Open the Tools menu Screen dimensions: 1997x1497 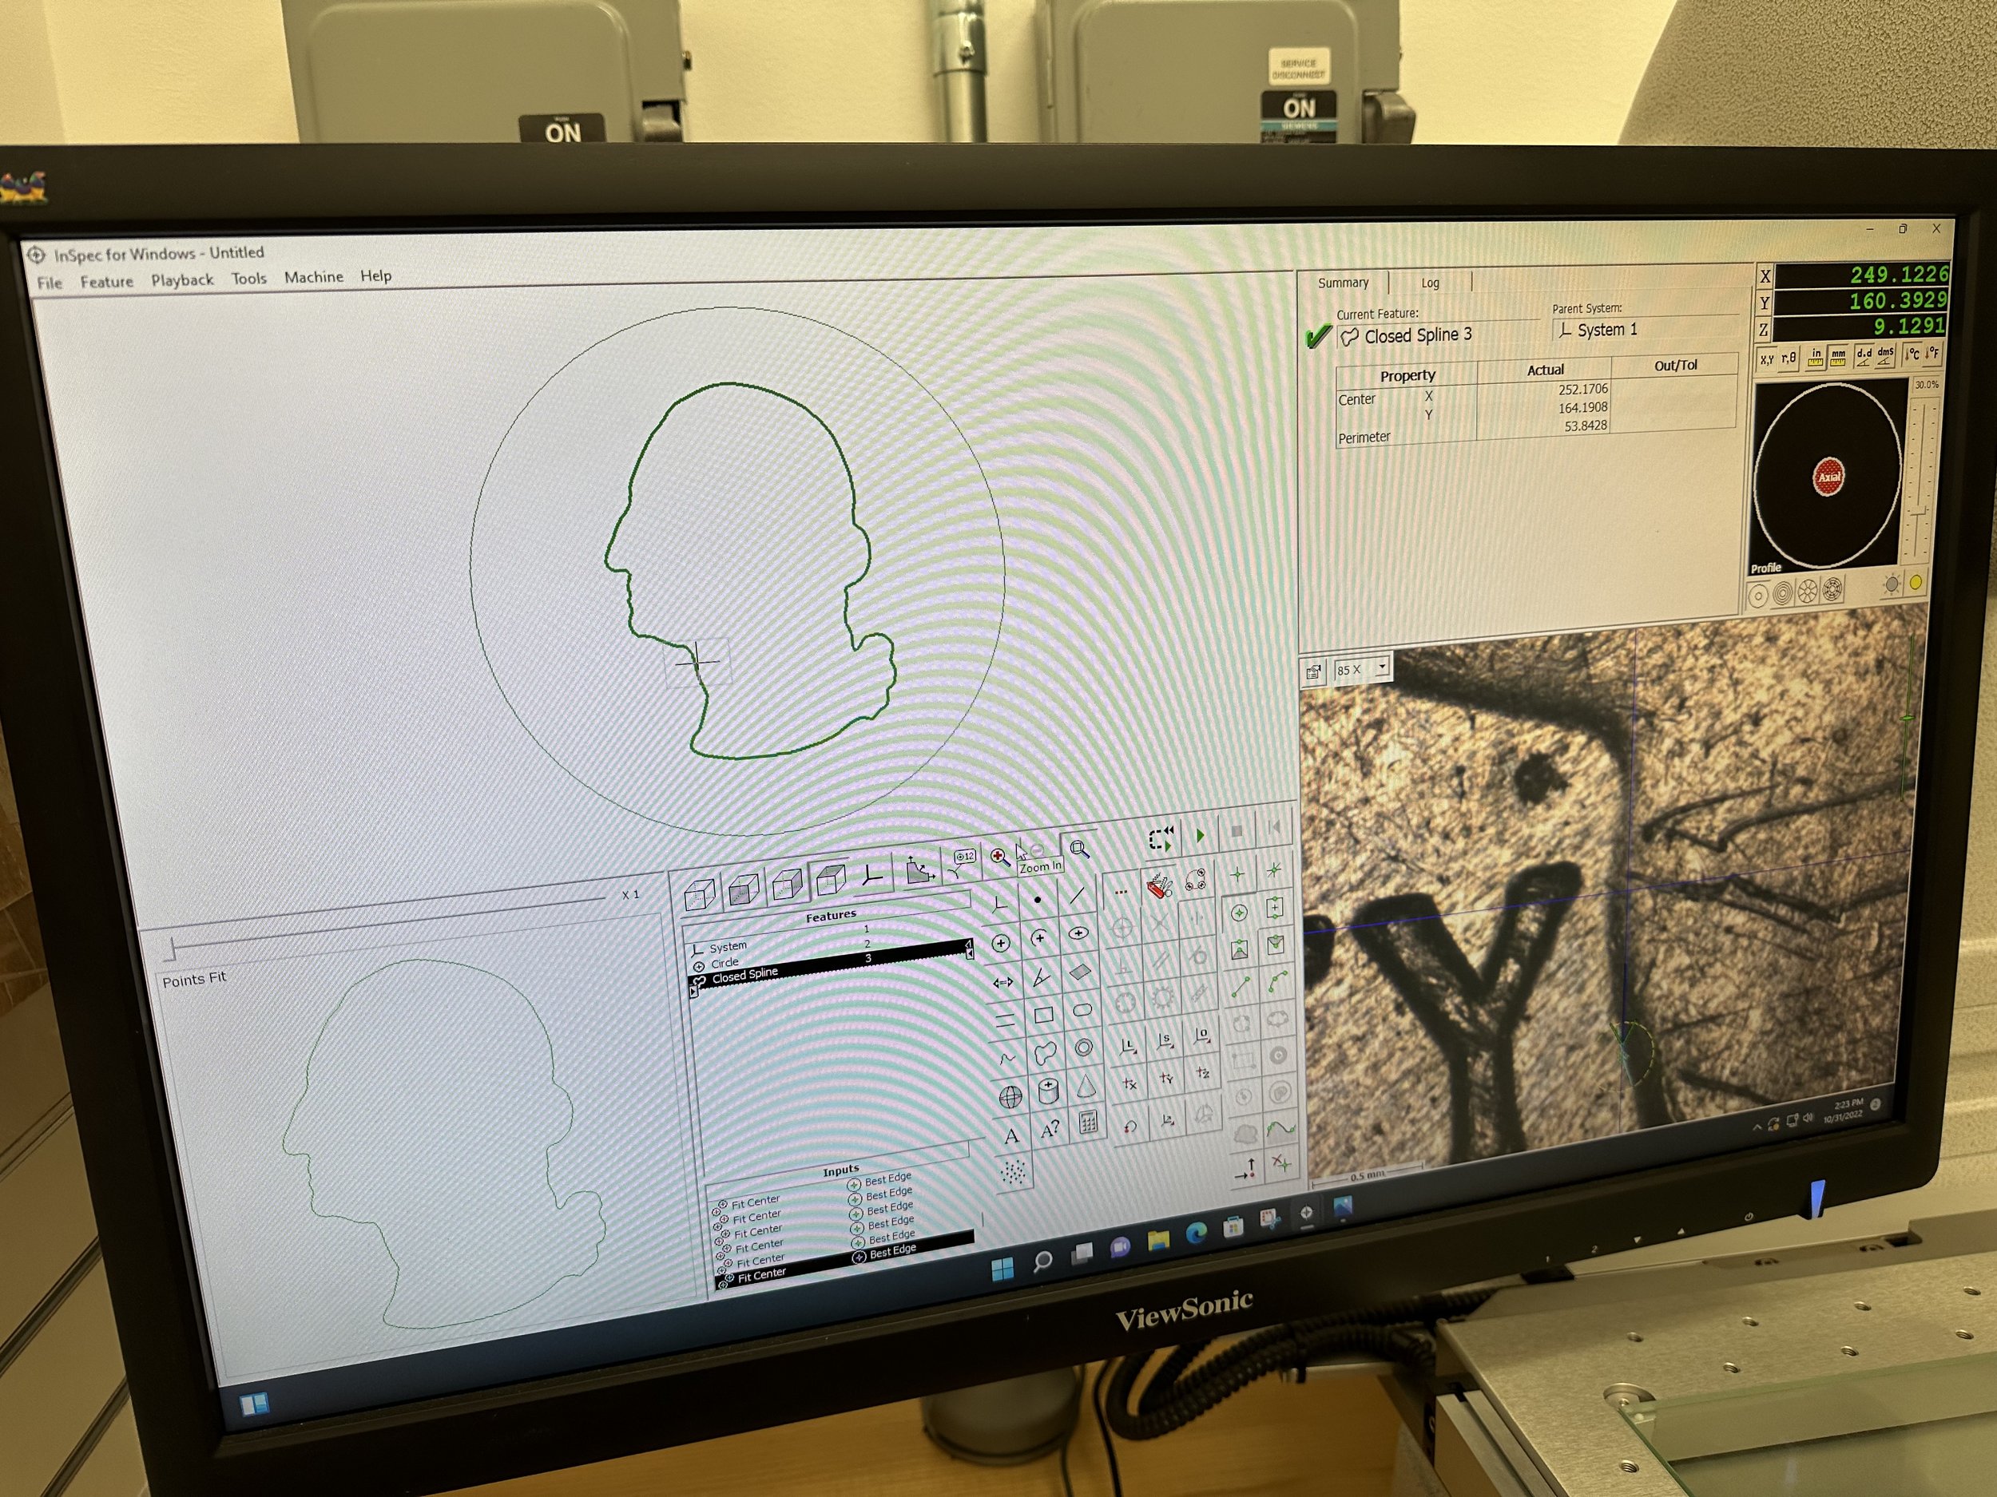(248, 278)
